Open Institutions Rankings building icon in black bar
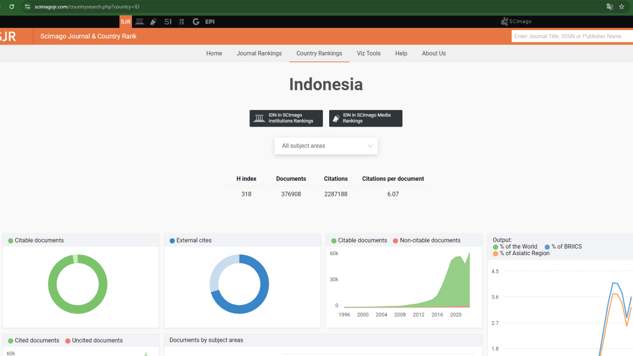Viewport: 633px width, 356px height. (x=140, y=21)
